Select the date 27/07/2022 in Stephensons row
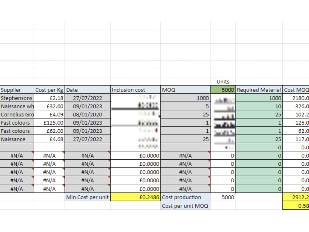Viewport: 309px width, 232px height. (87, 98)
